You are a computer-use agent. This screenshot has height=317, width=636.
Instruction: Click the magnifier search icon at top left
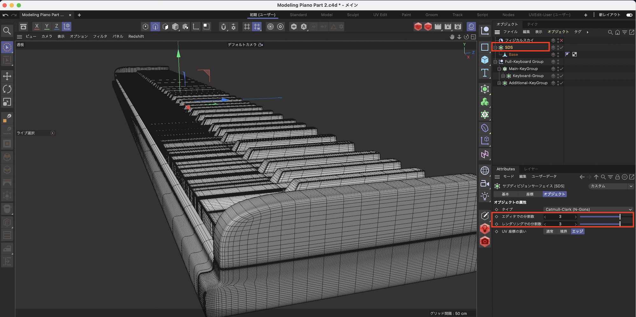coord(7,30)
